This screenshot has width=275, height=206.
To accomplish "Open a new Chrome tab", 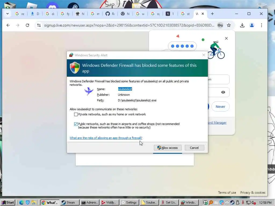I will 212,14.
